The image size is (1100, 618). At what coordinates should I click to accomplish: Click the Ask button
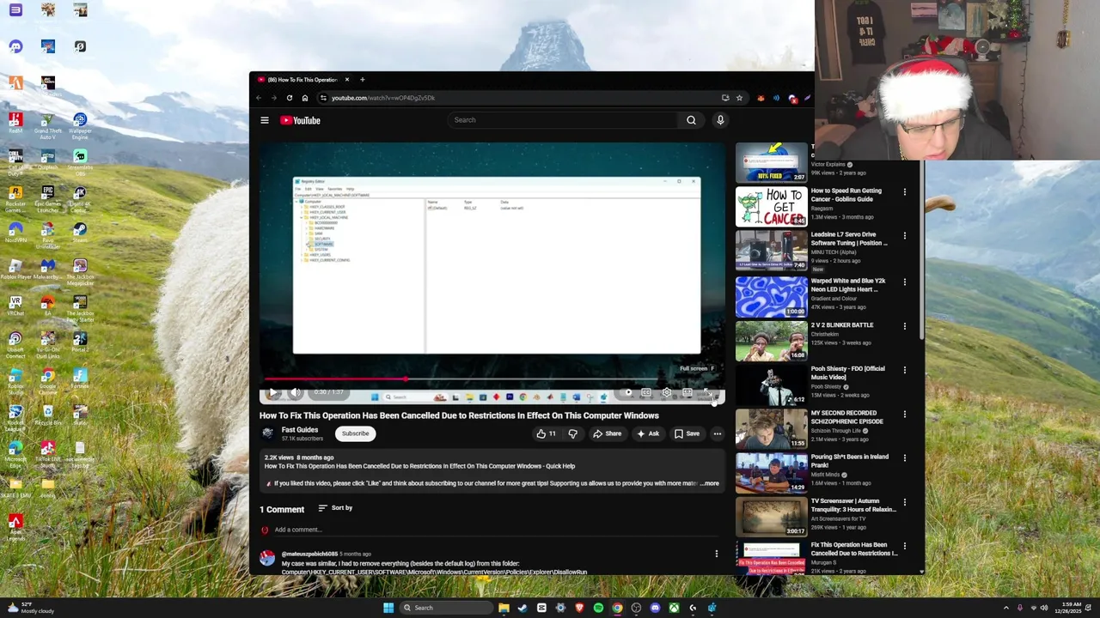[648, 433]
